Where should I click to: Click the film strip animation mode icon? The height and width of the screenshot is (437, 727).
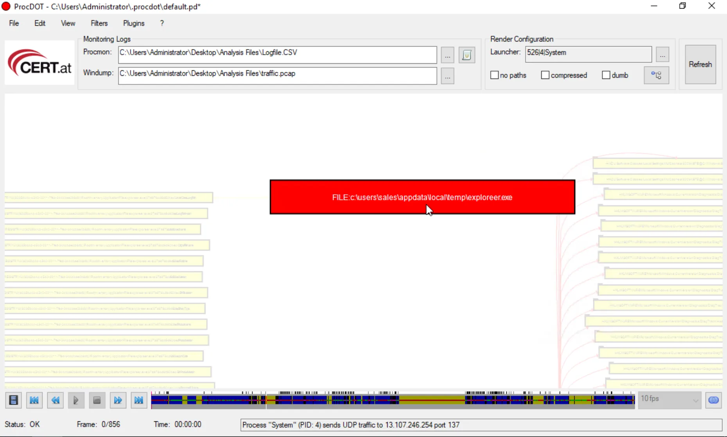click(14, 400)
